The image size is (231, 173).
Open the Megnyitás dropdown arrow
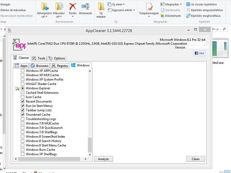click(x=181, y=4)
